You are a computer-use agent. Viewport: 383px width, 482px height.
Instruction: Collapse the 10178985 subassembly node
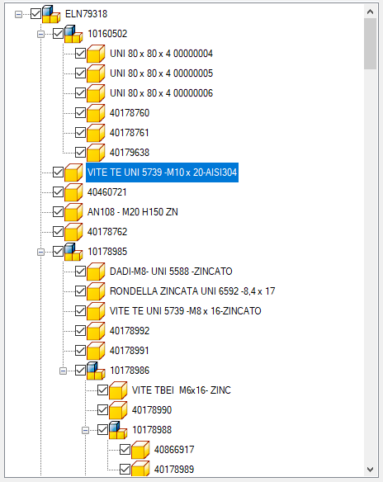pos(40,252)
